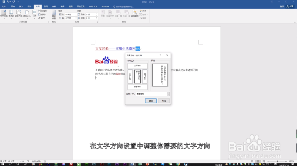Switch to the 开始 Home tab
The image size is (297, 166).
tap(13, 7)
